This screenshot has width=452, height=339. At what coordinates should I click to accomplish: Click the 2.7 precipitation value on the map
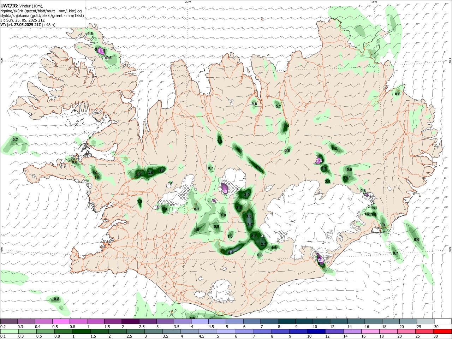click(x=263, y=244)
